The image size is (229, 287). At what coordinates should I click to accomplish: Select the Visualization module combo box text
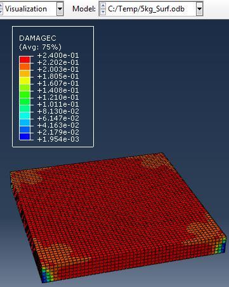26,9
